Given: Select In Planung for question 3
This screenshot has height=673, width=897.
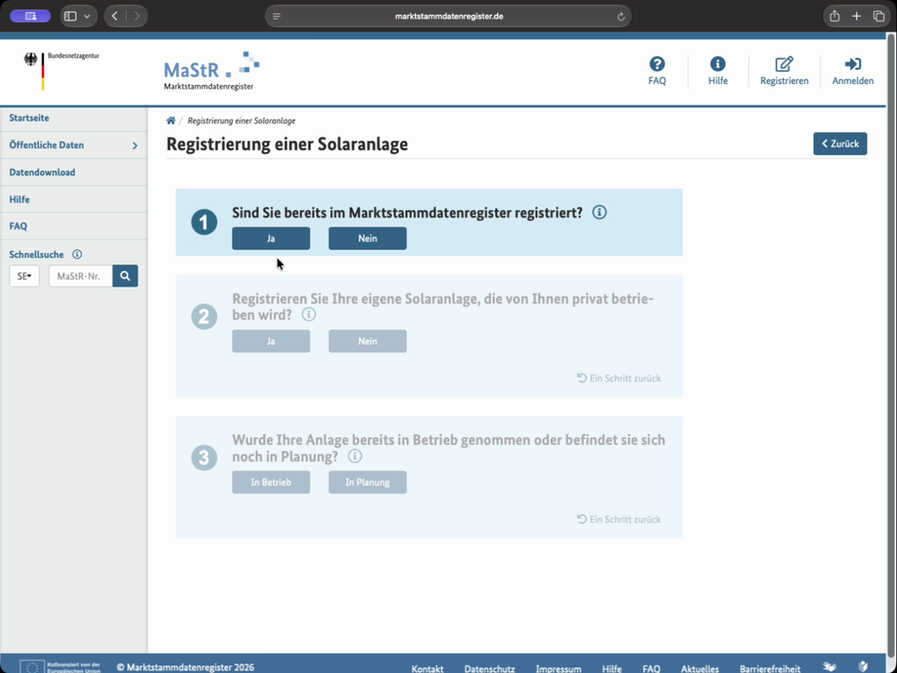Looking at the screenshot, I should coord(367,483).
